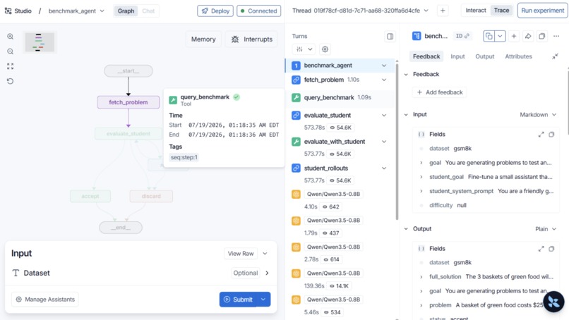Reset the graph view with the undo arrow icon

coord(10,81)
